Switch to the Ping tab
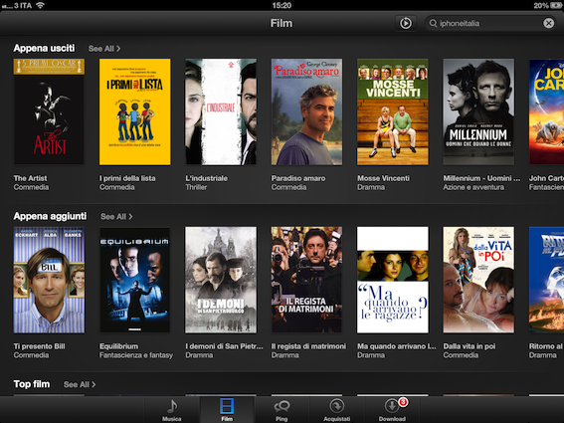This screenshot has width=564, height=423. tap(282, 410)
